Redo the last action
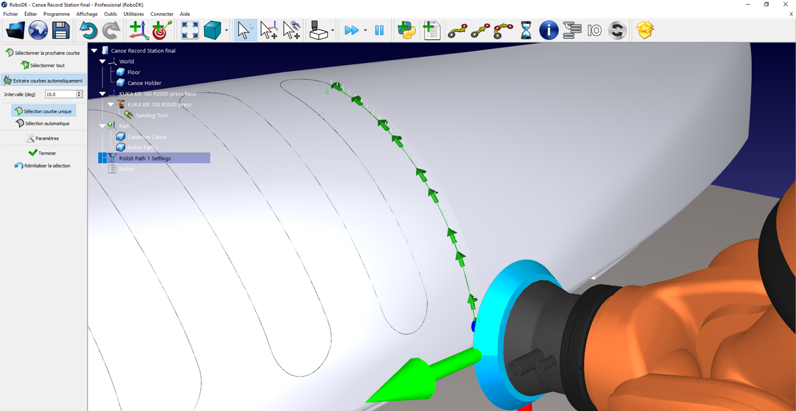 111,30
